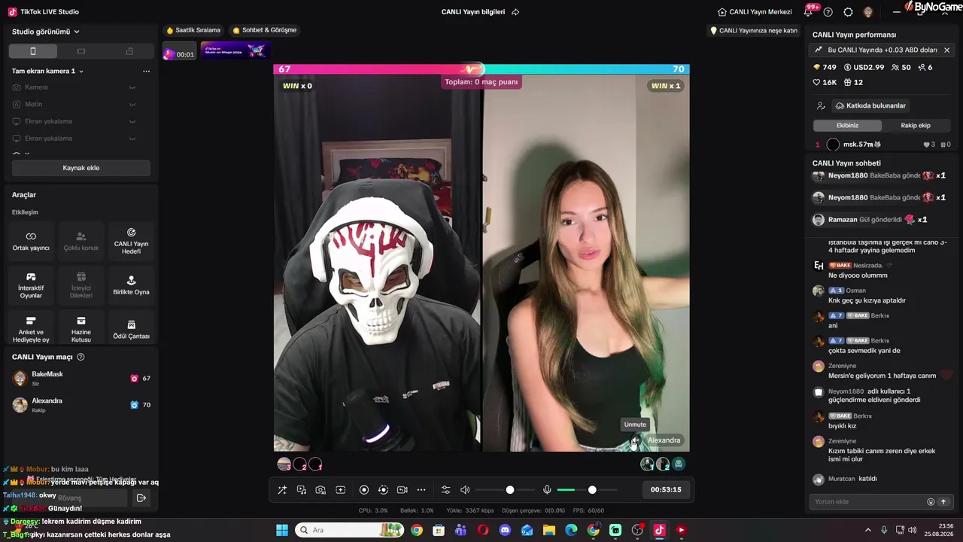Click the taskbar Ara search box

[350, 530]
